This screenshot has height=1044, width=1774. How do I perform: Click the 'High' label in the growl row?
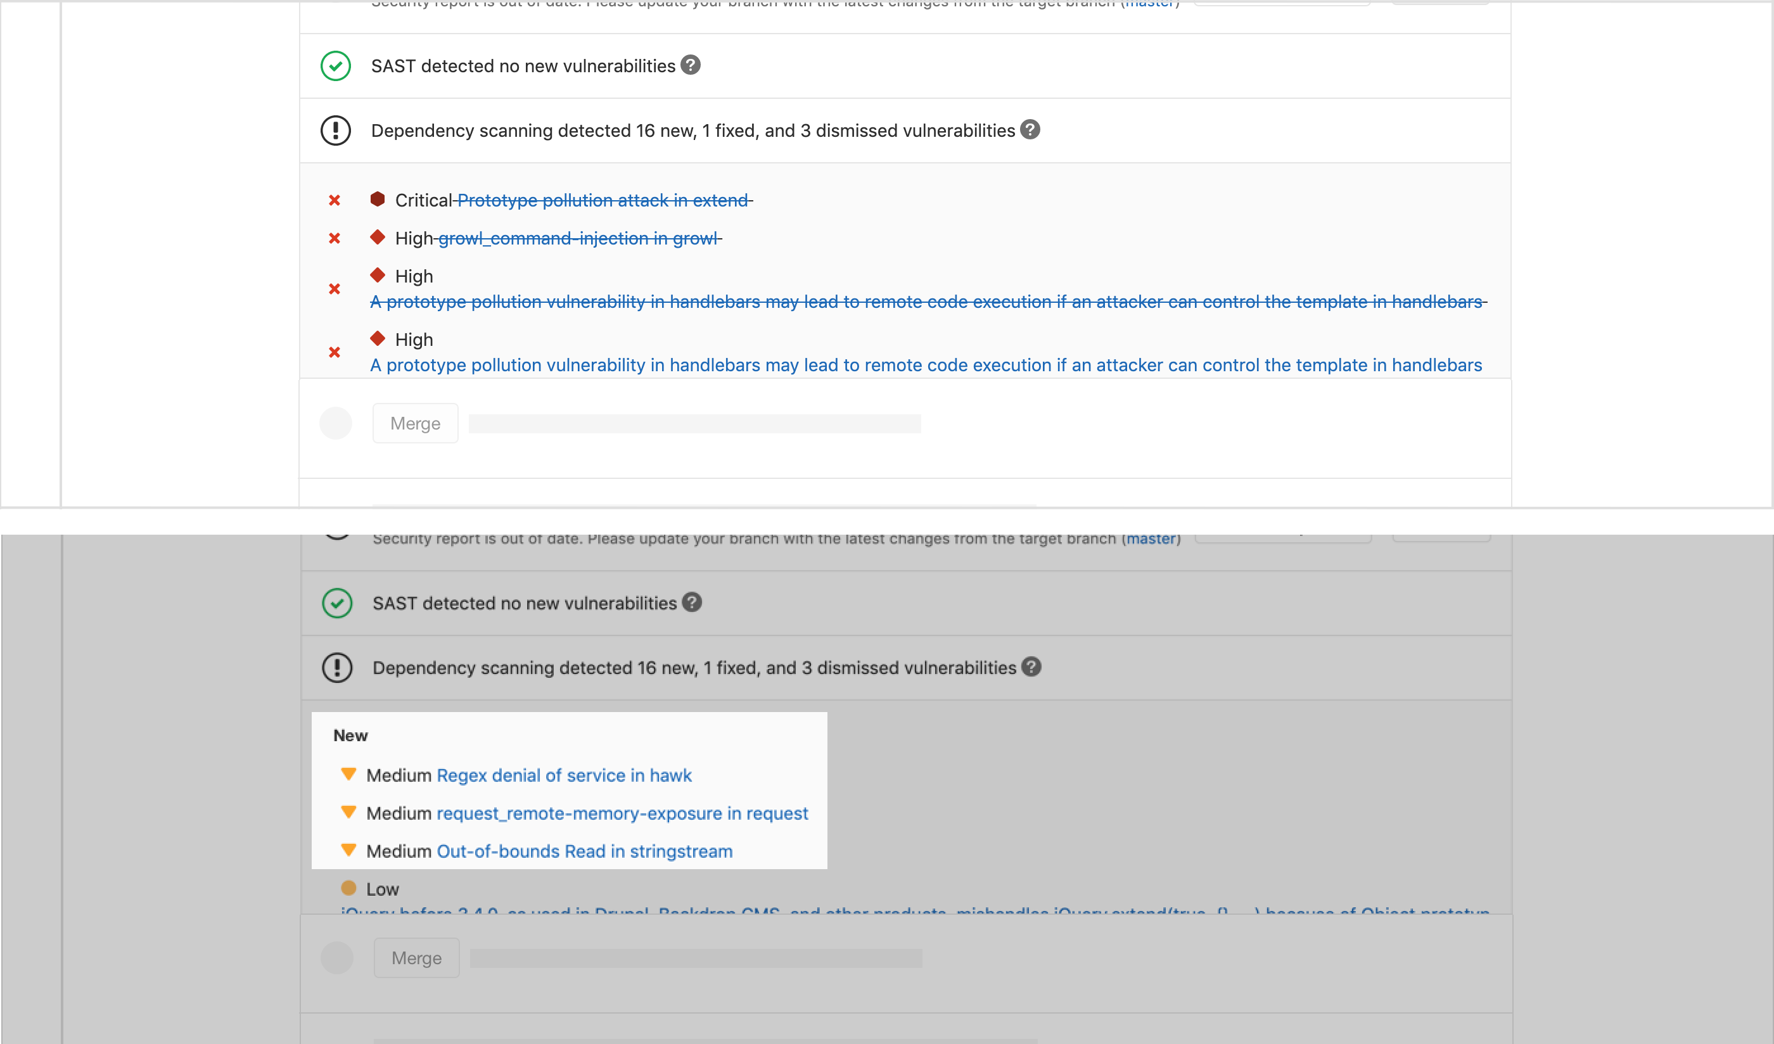[x=414, y=239]
